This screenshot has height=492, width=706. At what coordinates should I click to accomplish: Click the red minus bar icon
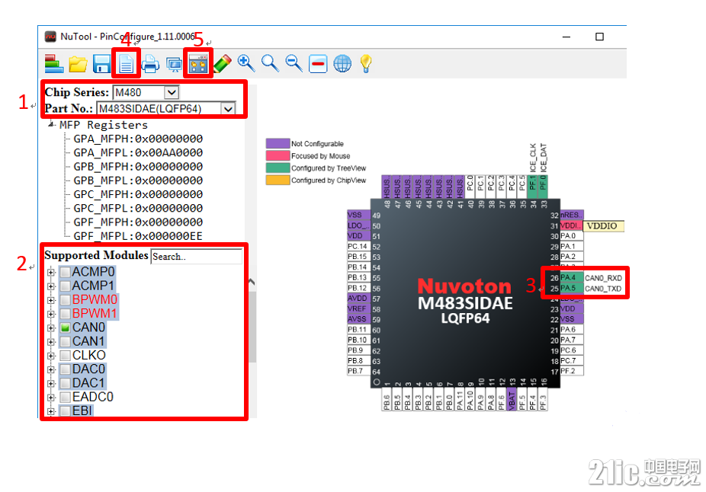318,64
